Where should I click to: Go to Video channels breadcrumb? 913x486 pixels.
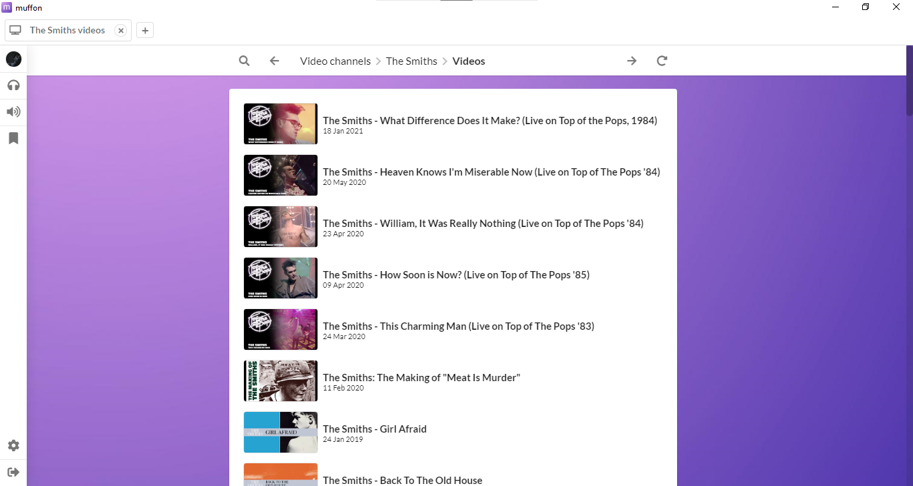pos(335,61)
